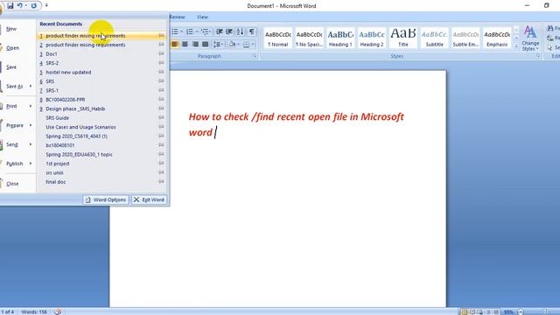Toggle Center alignment
This screenshot has width=560, height=315.
click(x=185, y=45)
